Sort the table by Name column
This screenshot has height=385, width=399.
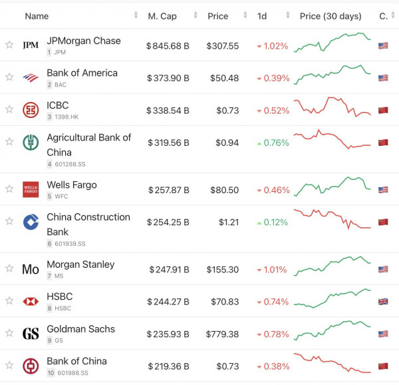pos(37,16)
